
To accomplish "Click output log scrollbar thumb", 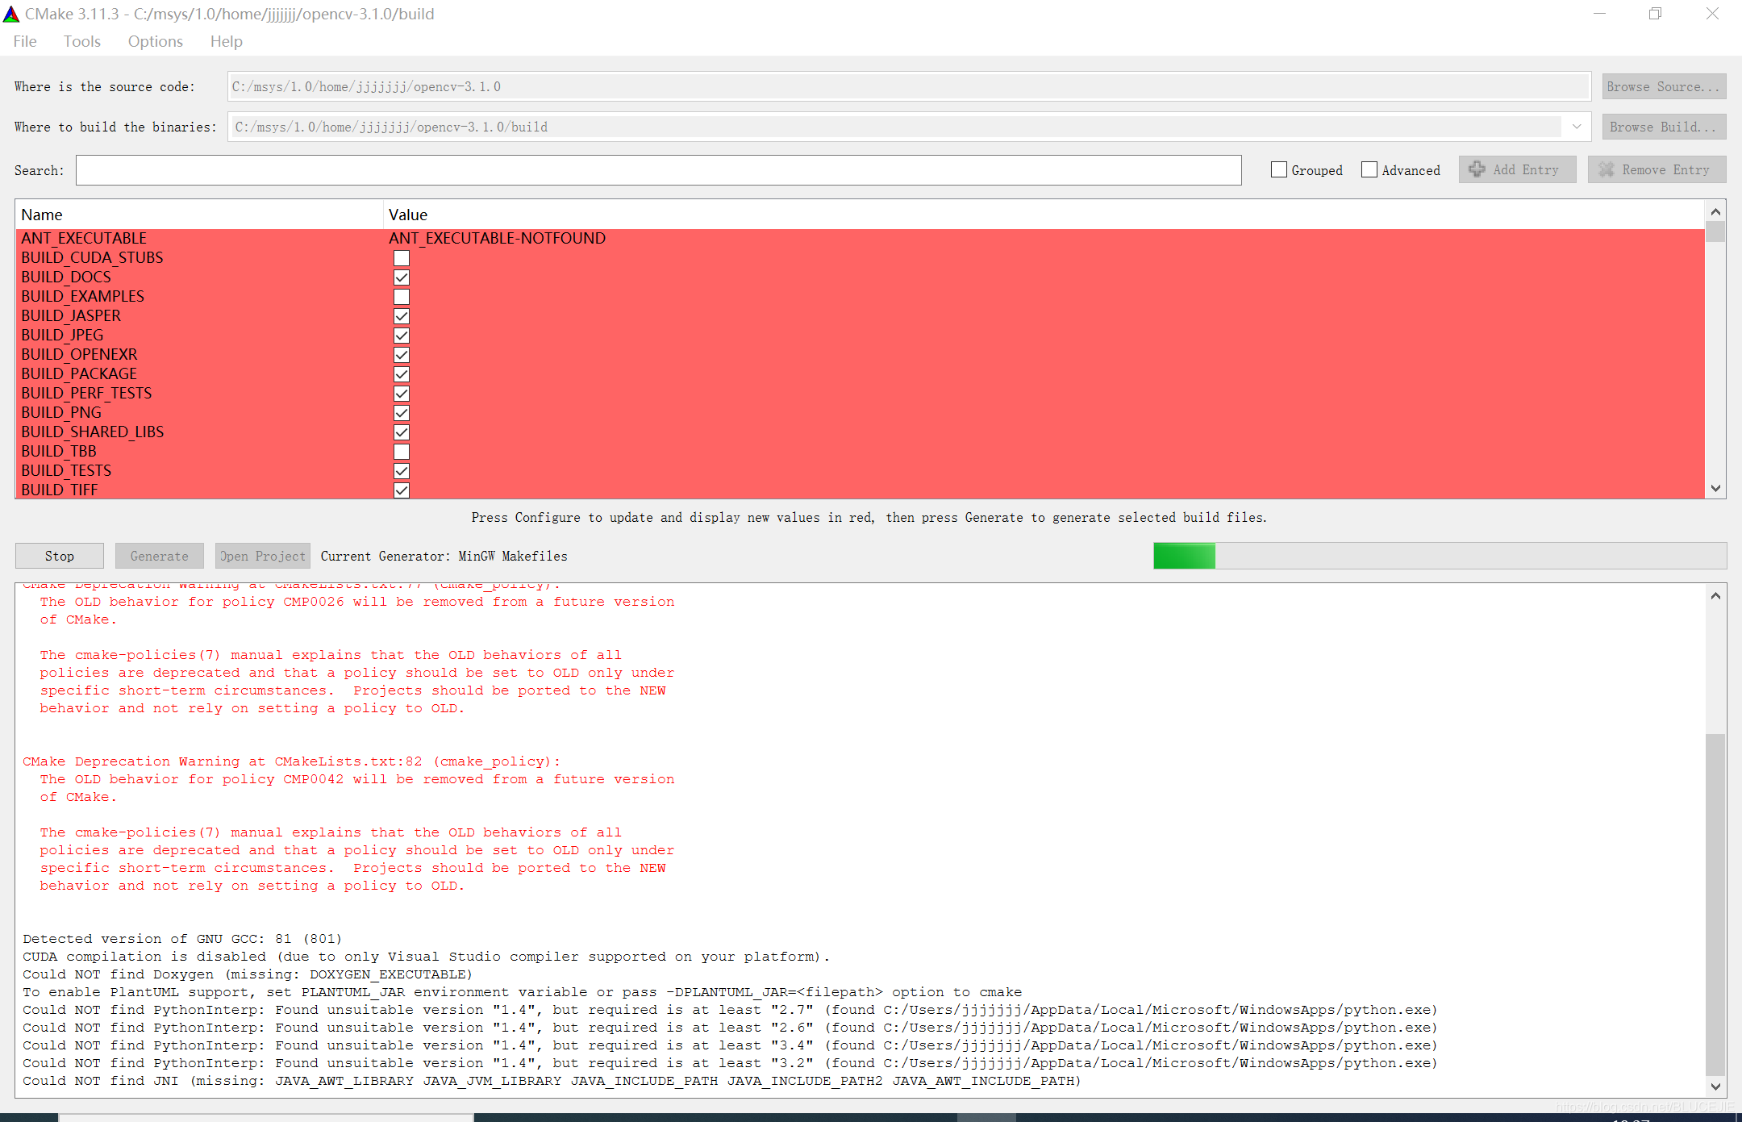I will click(x=1715, y=904).
